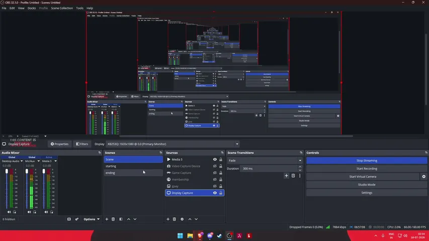Image resolution: width=429 pixels, height=241 pixels.
Task: Select the starting scene
Action: click(x=133, y=166)
